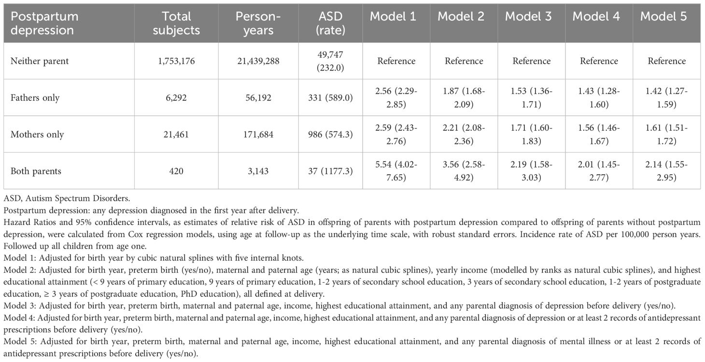Click the Postpartum depression column header
The image size is (705, 362).
[44, 23]
